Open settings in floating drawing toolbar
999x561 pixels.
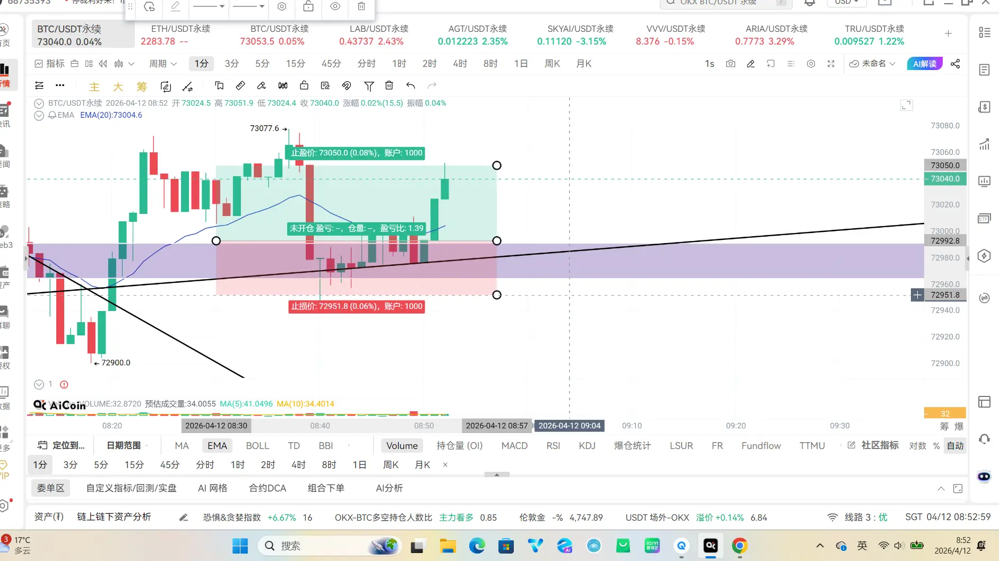282,6
